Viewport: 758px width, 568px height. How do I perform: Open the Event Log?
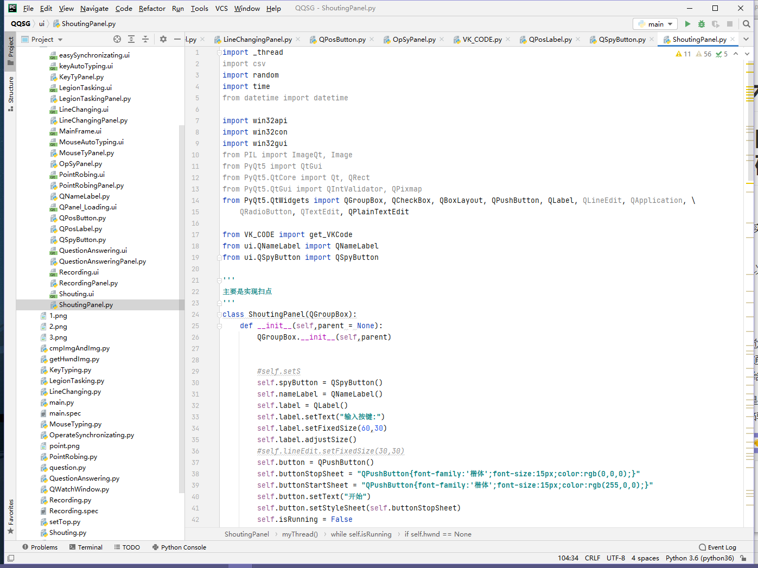click(717, 547)
